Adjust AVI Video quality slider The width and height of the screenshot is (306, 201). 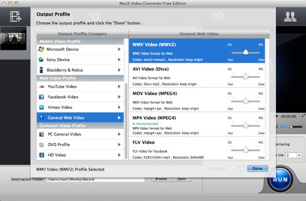(245, 77)
